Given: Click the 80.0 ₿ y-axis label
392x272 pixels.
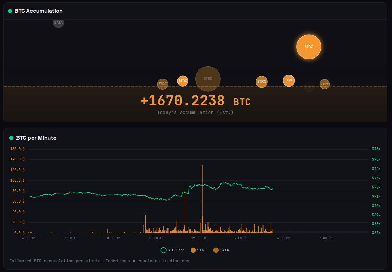Looking at the screenshot, I should tap(18, 191).
